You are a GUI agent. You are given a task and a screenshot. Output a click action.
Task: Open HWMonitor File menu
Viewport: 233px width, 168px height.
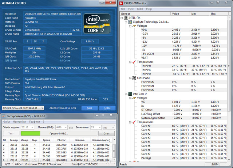(123, 9)
